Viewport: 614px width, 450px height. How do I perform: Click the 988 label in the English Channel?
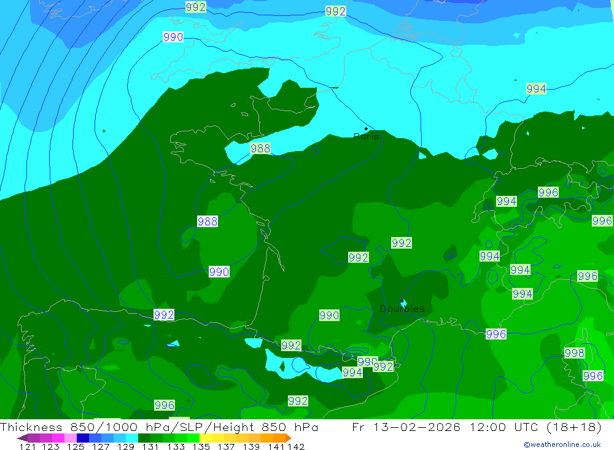pos(260,149)
